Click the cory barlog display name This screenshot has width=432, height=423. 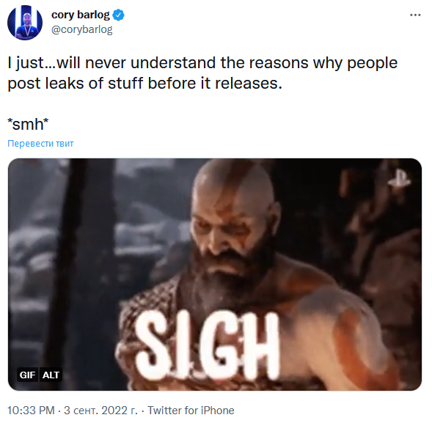[x=81, y=15]
